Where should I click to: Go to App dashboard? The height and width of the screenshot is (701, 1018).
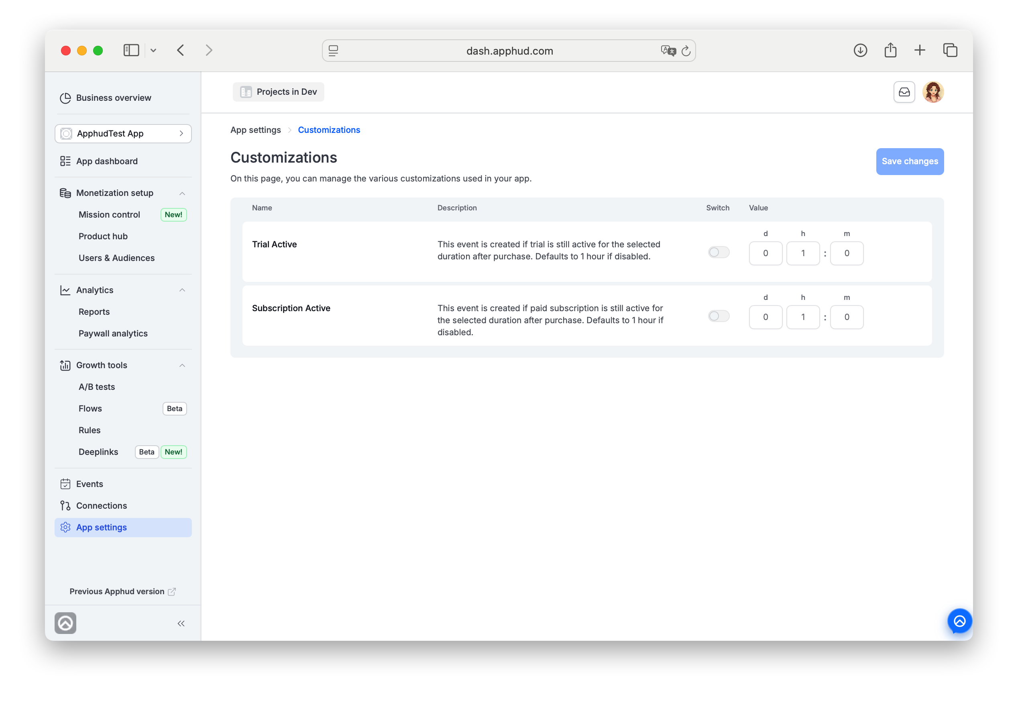coord(107,161)
